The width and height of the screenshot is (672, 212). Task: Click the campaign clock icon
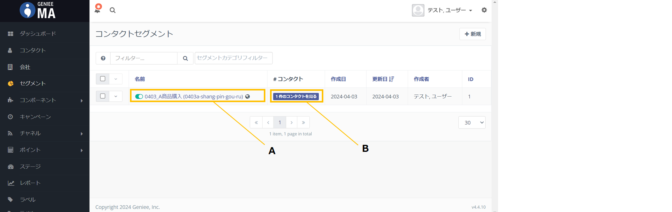pos(11,117)
